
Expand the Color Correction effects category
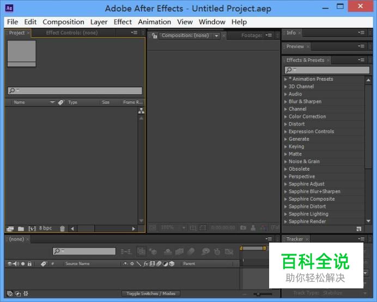pos(285,117)
